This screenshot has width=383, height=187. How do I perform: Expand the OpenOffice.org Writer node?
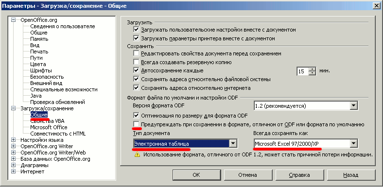point(14,147)
